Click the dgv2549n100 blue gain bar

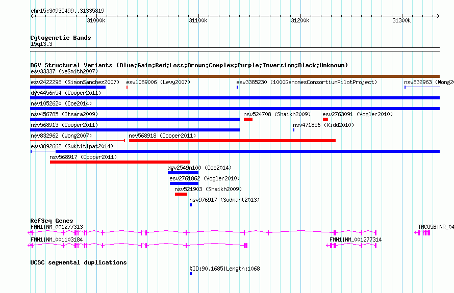(183, 173)
